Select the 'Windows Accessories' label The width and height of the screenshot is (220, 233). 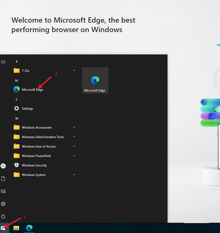tap(37, 128)
